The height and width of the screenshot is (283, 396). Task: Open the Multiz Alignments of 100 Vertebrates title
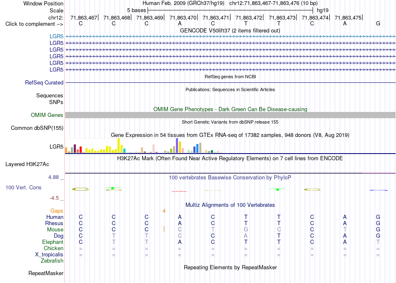[x=230, y=205]
